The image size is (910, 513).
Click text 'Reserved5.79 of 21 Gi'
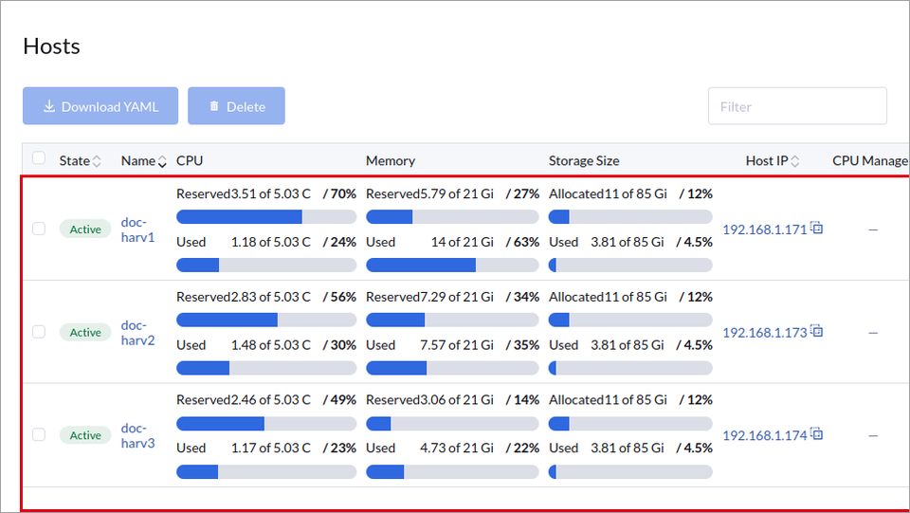pos(430,193)
